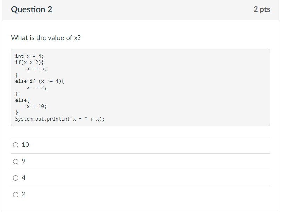Click the Question 2 header

[32, 9]
